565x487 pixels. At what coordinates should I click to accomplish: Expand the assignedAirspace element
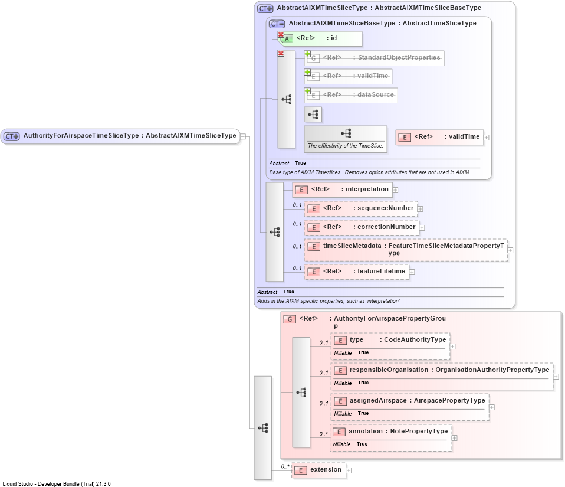pos(492,407)
